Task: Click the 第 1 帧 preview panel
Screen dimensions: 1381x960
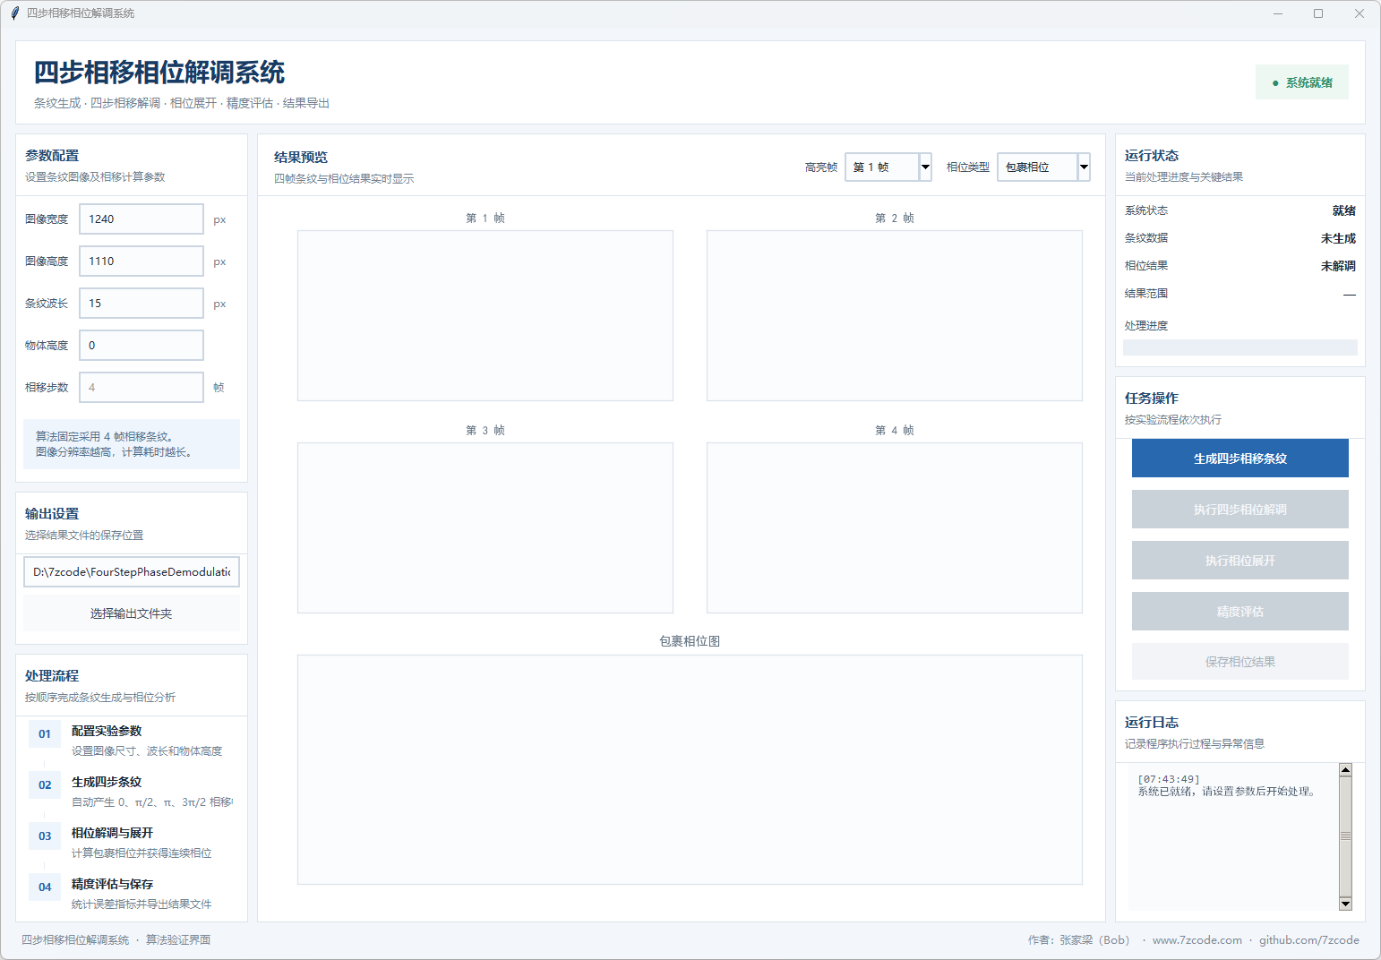Action: [x=485, y=316]
